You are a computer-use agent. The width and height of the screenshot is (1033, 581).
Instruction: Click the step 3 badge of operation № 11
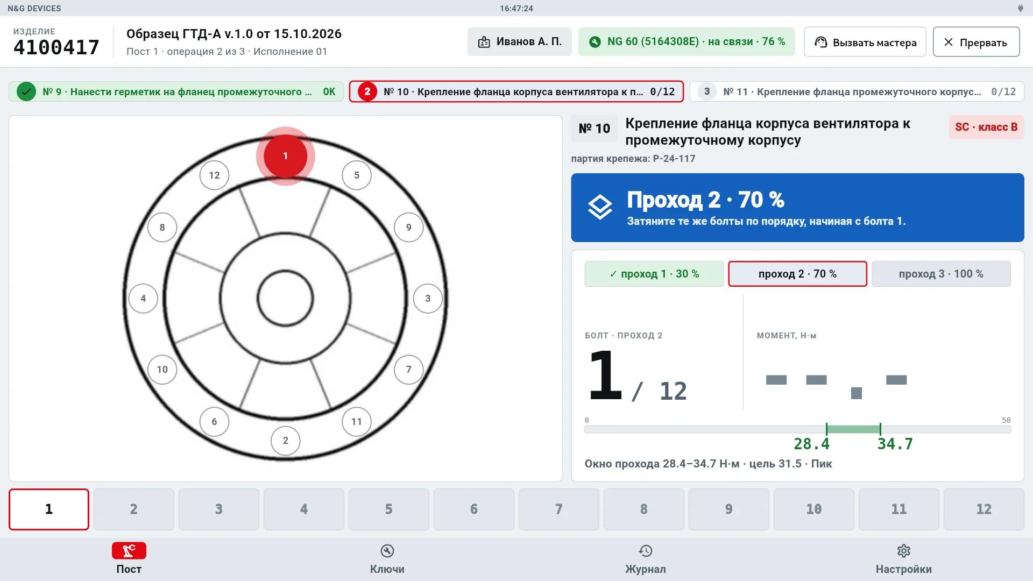[707, 91]
